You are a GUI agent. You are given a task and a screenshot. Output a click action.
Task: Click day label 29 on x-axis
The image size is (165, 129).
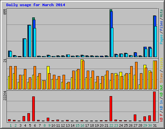(145, 125)
